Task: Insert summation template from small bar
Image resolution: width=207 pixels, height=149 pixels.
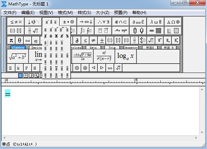Action: click(x=143, y=41)
